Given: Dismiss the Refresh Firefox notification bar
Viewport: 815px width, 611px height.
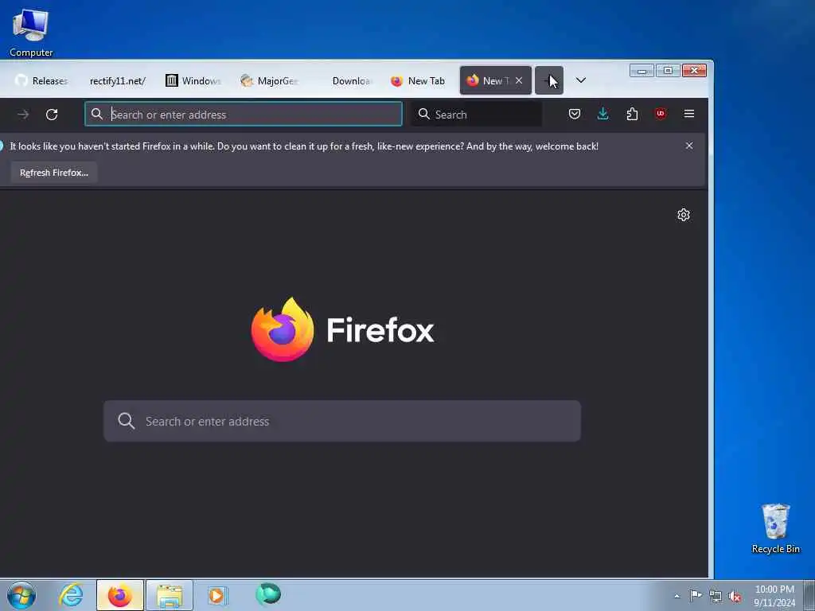Looking at the screenshot, I should coord(689,146).
